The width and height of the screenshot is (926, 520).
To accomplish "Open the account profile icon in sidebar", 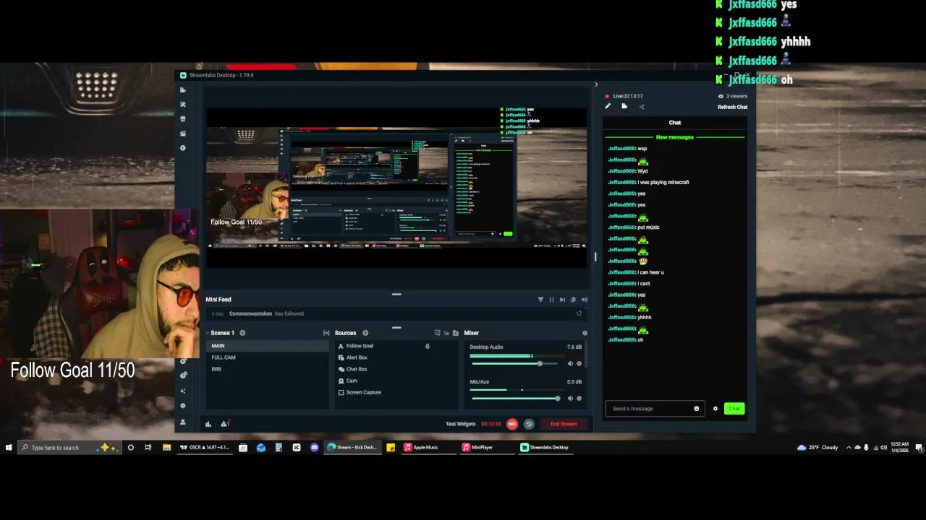I will 183,422.
